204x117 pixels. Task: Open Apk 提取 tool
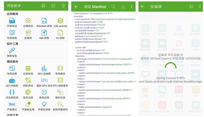pyautogui.click(x=44, y=35)
